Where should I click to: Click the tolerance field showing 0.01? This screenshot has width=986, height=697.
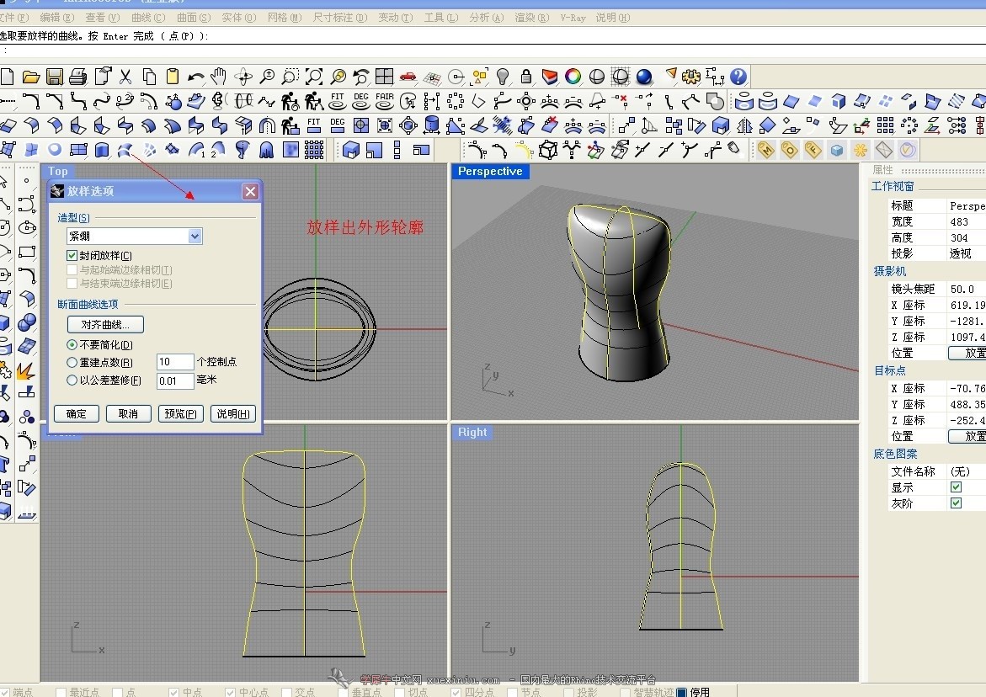point(175,380)
